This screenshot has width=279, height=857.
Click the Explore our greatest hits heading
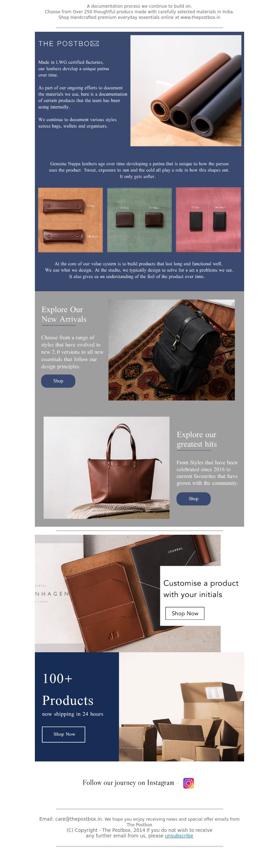tap(197, 439)
